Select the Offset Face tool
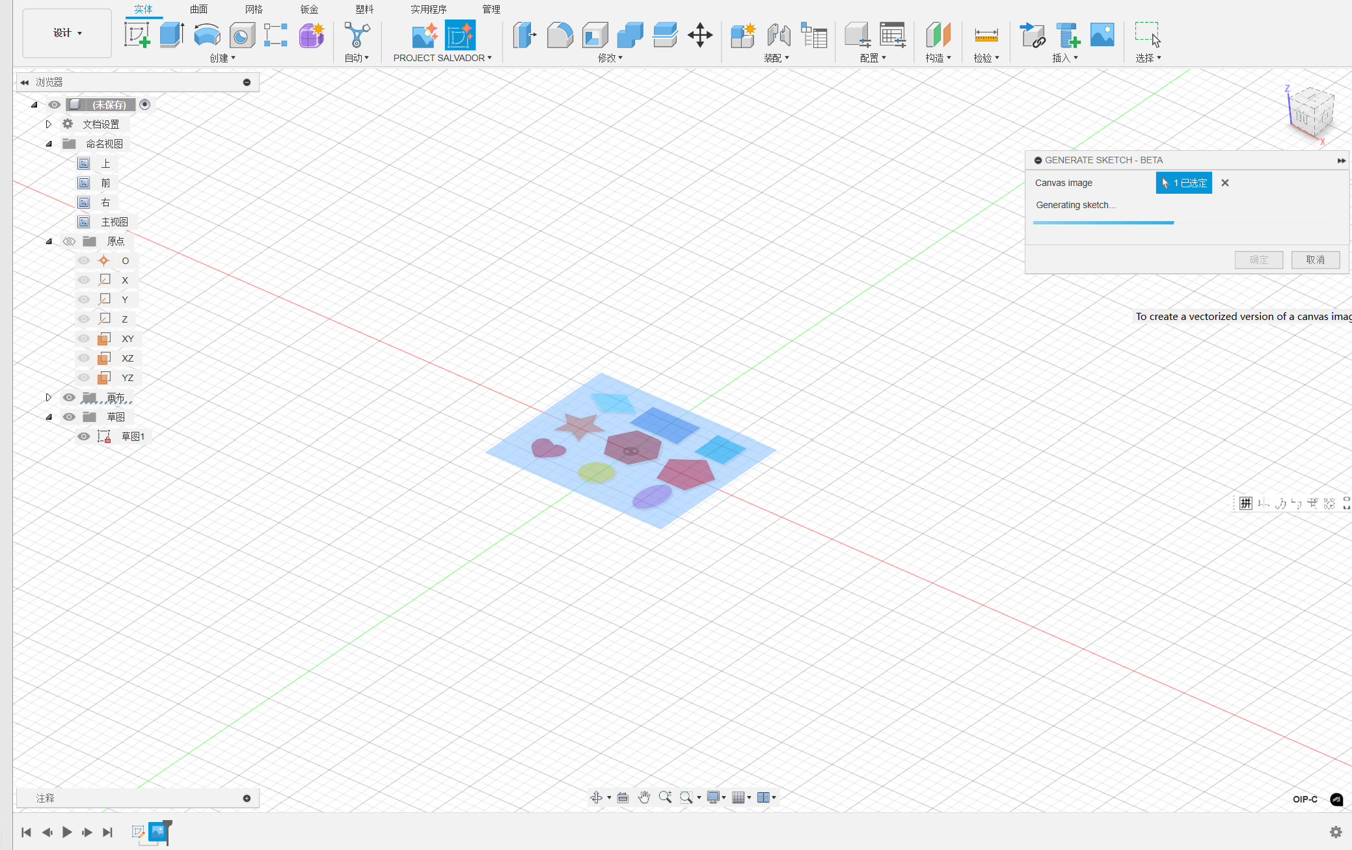The width and height of the screenshot is (1352, 850). 665,35
